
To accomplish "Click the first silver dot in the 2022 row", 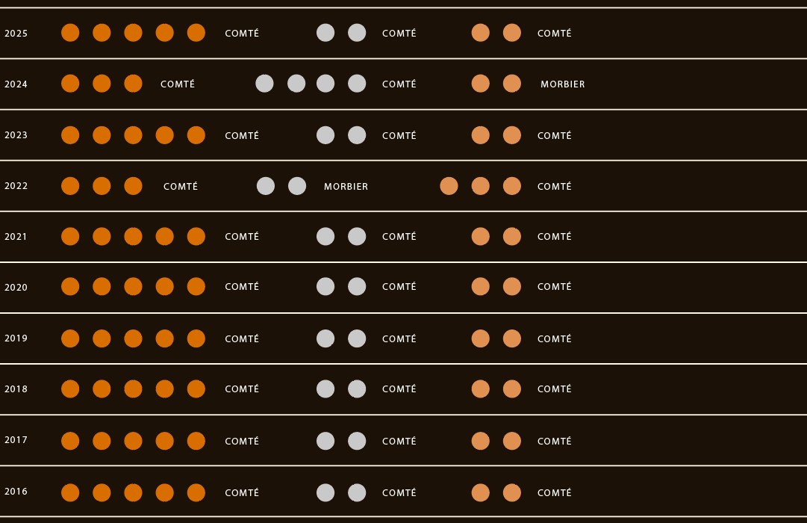I will [x=266, y=186].
